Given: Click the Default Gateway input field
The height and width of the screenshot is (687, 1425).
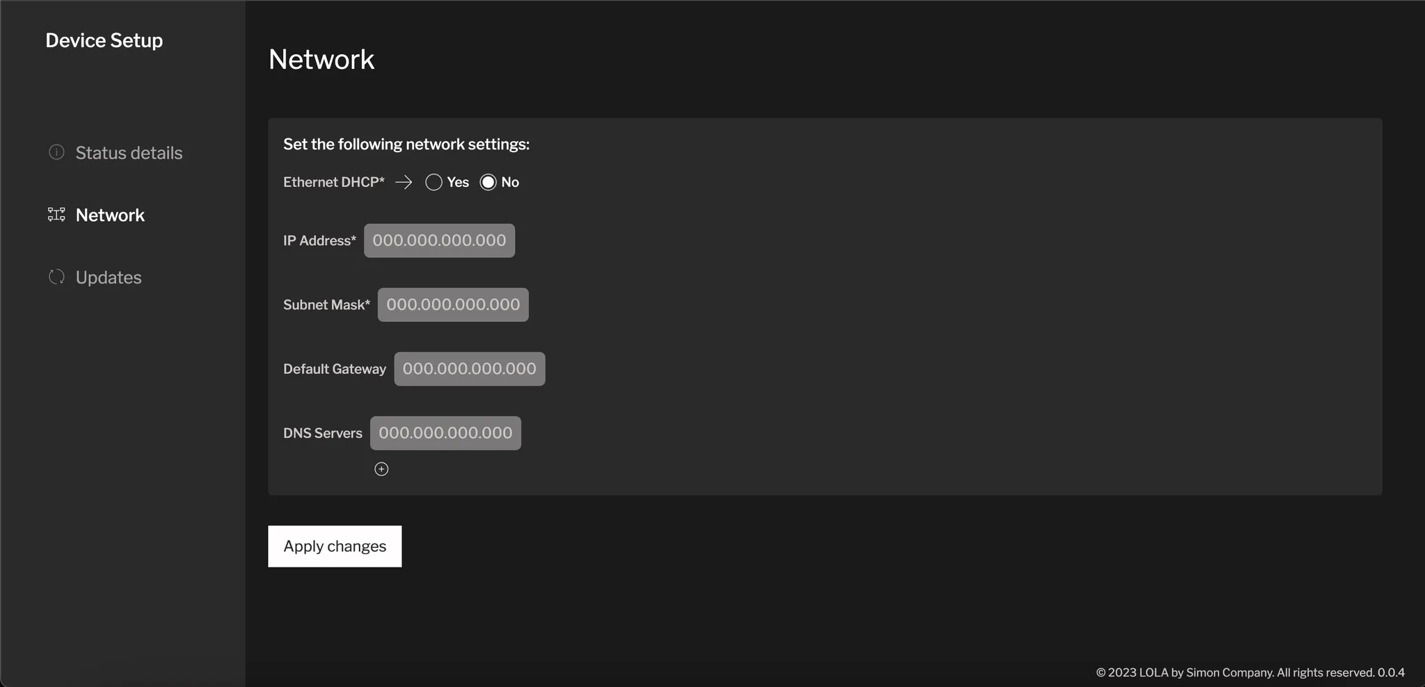Looking at the screenshot, I should 469,369.
